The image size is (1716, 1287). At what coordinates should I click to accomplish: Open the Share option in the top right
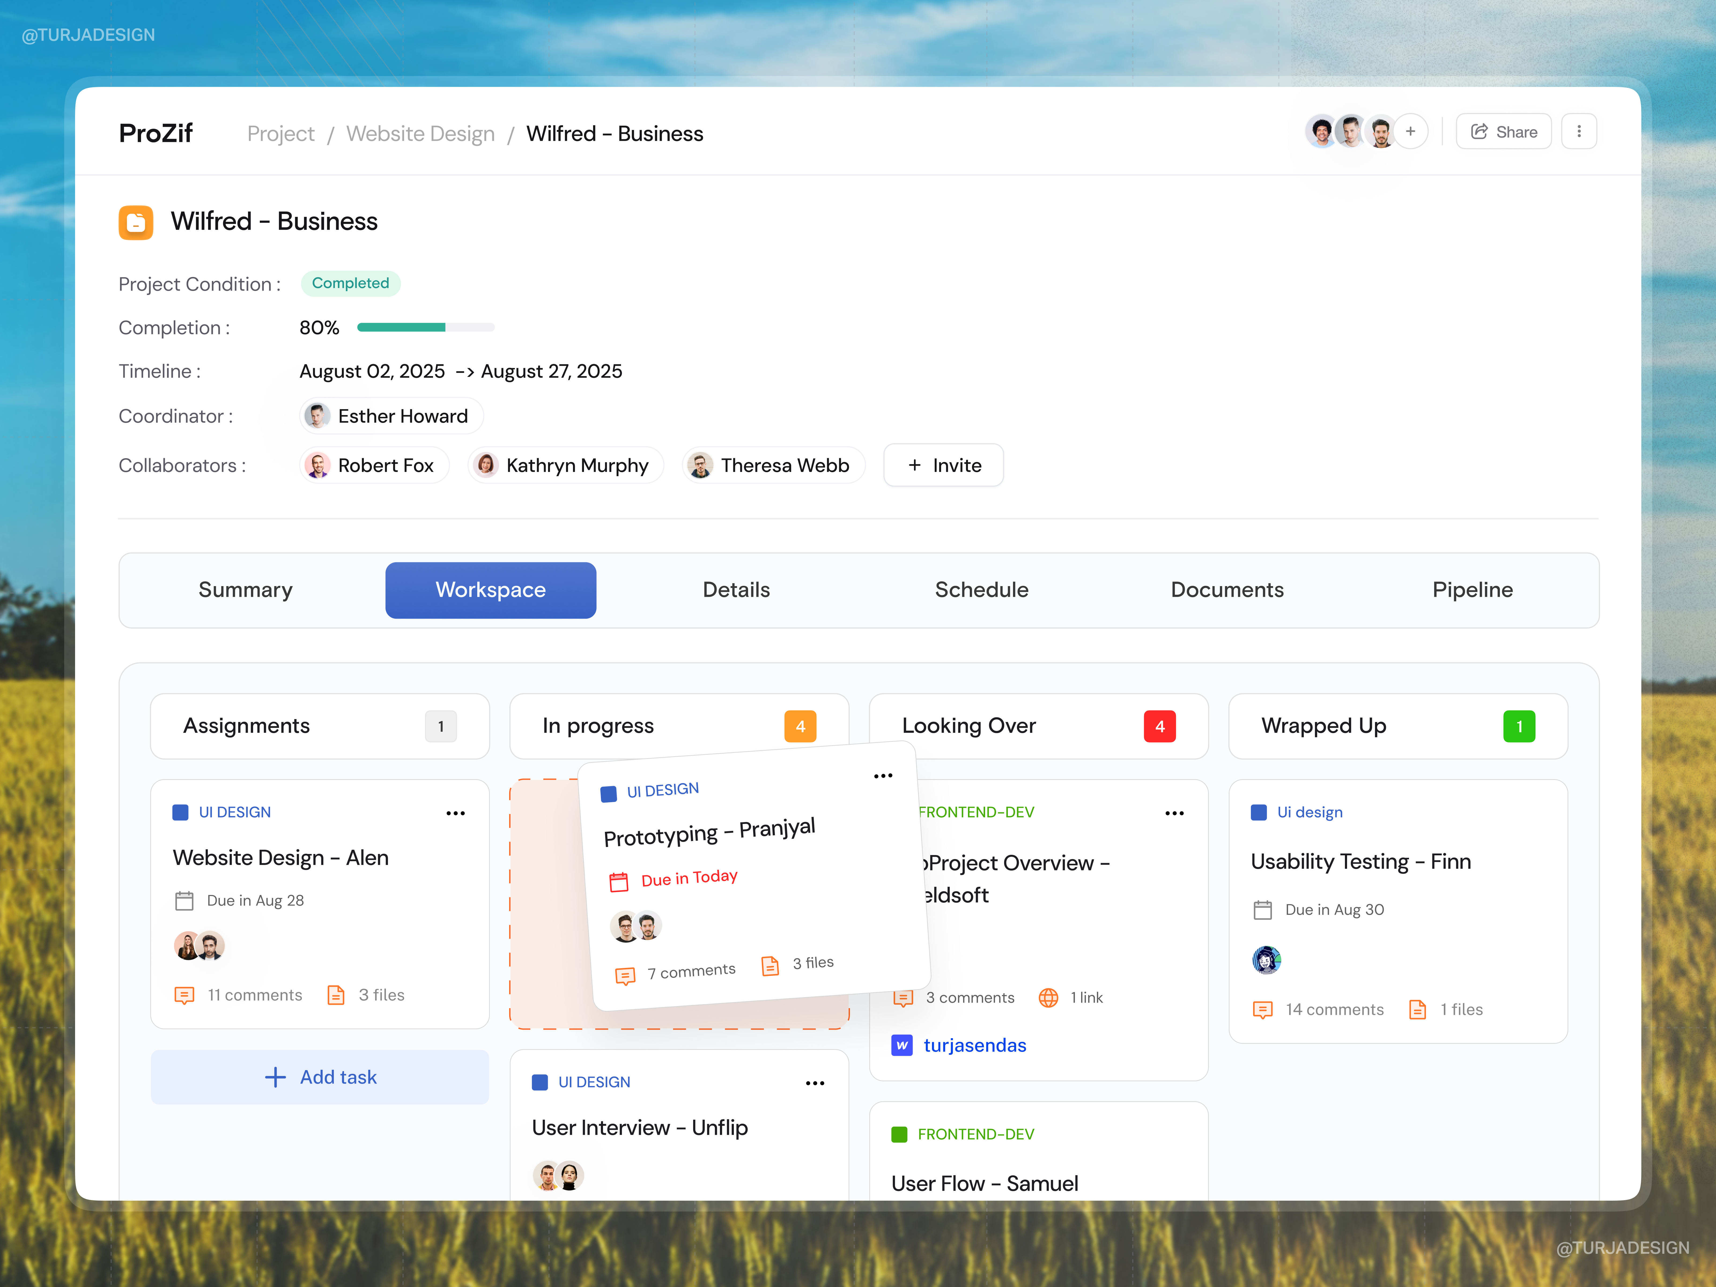1503,131
